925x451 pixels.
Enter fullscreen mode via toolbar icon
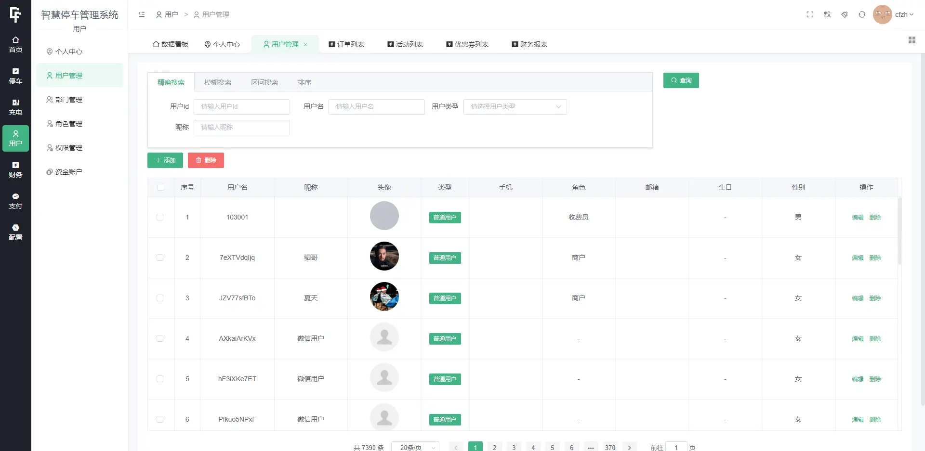tap(810, 14)
